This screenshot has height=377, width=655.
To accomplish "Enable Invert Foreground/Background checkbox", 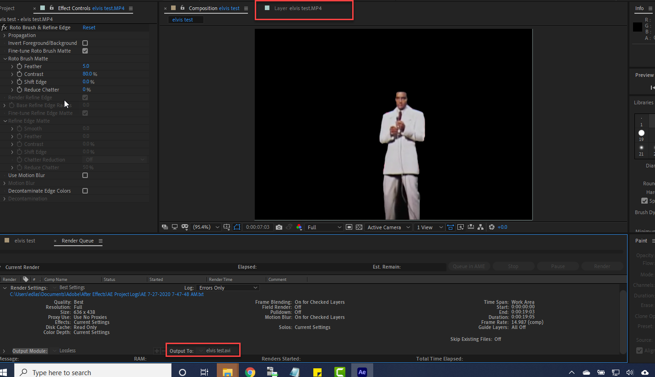I will tap(85, 43).
